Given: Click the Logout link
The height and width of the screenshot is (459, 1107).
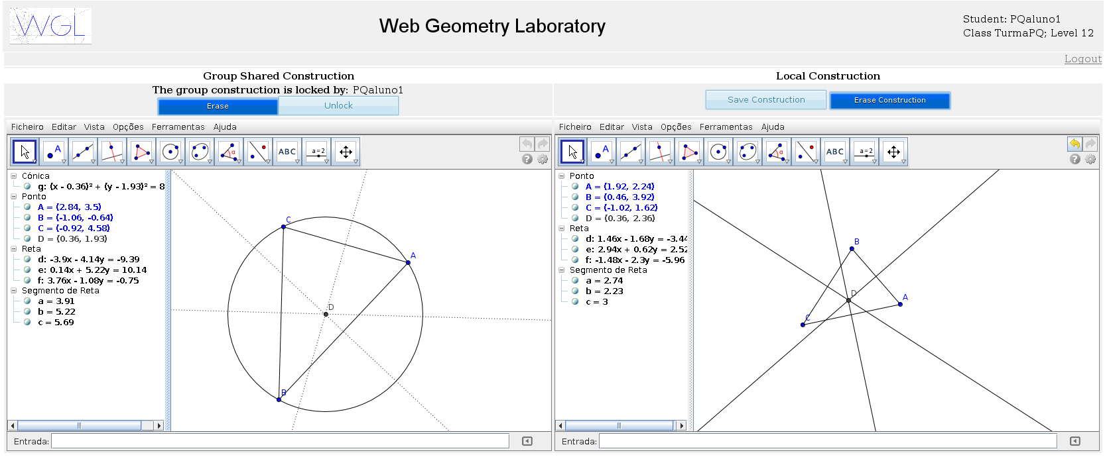Looking at the screenshot, I should click(1082, 59).
